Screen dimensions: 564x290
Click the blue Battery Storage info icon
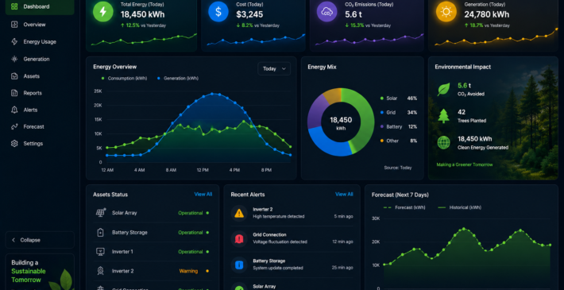(x=239, y=265)
